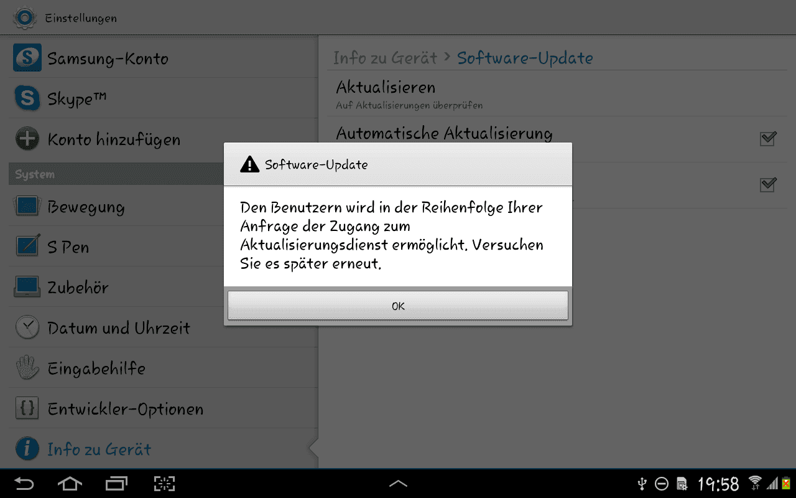Open the status clock showing 19:58
The image size is (796, 498).
tap(718, 484)
